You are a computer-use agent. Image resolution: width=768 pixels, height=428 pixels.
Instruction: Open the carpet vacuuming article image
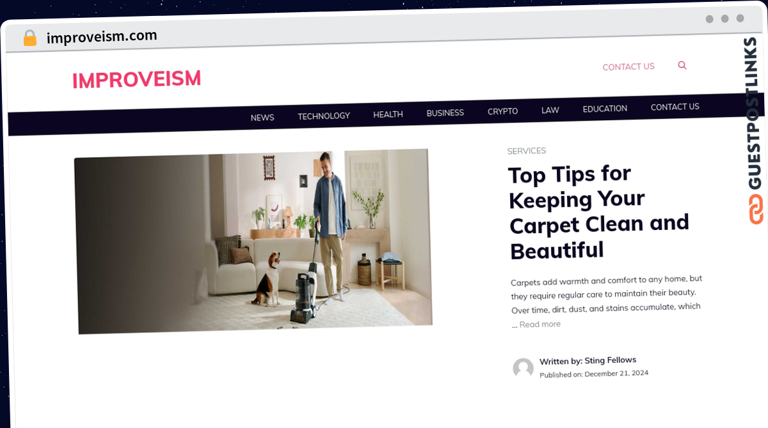[x=253, y=241]
